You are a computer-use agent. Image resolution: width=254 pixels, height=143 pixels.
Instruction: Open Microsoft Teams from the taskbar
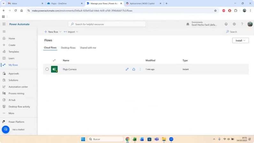tap(157, 139)
